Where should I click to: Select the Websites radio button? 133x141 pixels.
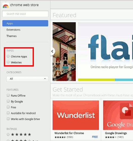(8, 62)
